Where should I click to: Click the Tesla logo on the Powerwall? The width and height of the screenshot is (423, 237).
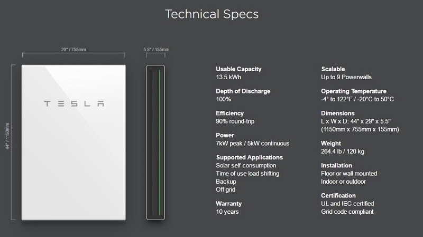[73, 103]
